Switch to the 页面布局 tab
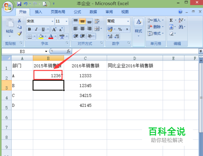 point(58,12)
